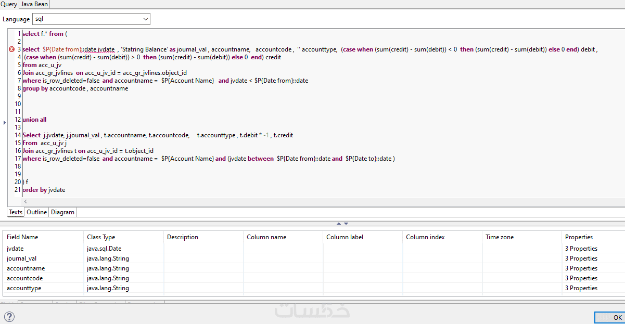Click 3 Properties for the journal_val field
625x324 pixels.
tap(581, 258)
